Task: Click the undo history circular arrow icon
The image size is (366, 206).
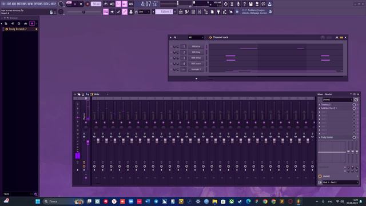Action: point(225,4)
